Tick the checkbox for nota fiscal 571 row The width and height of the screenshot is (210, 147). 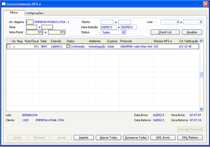click(9, 46)
